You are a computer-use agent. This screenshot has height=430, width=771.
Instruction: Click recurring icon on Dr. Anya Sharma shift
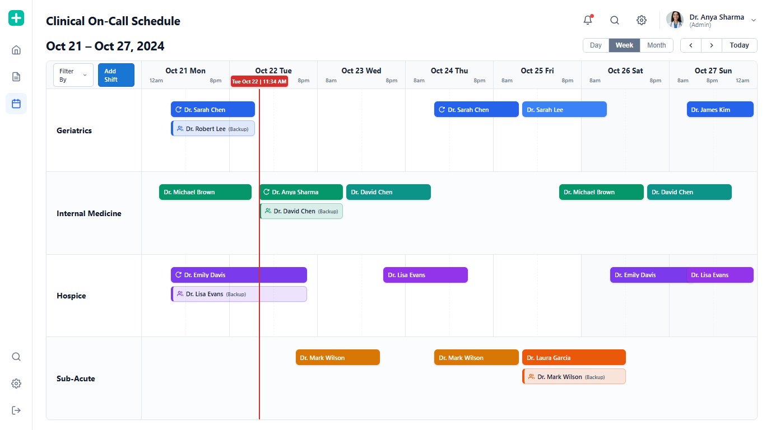(267, 192)
